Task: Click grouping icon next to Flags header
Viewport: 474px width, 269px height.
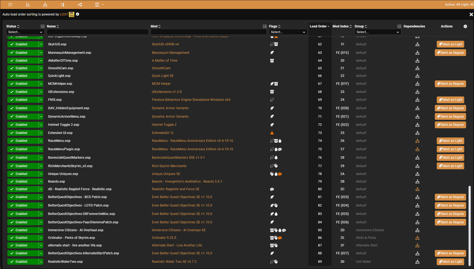Action: coord(265,26)
